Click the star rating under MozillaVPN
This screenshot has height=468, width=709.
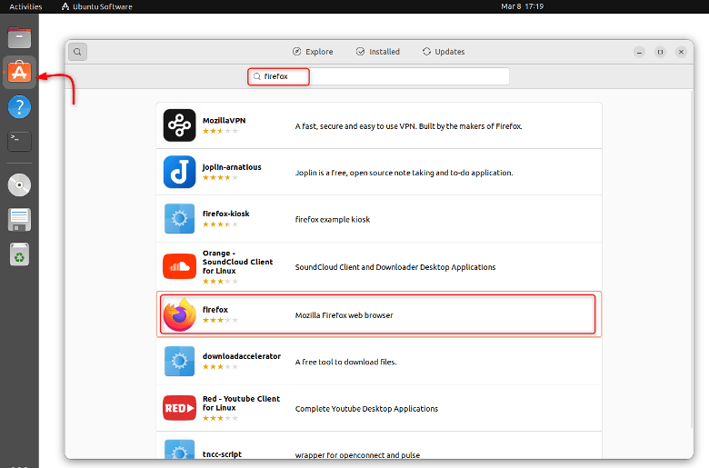220,131
